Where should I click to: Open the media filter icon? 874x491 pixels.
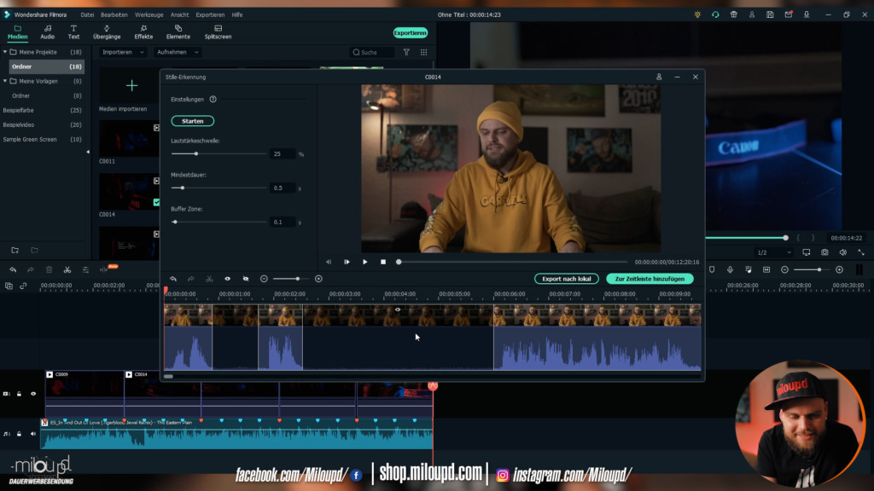pyautogui.click(x=406, y=52)
